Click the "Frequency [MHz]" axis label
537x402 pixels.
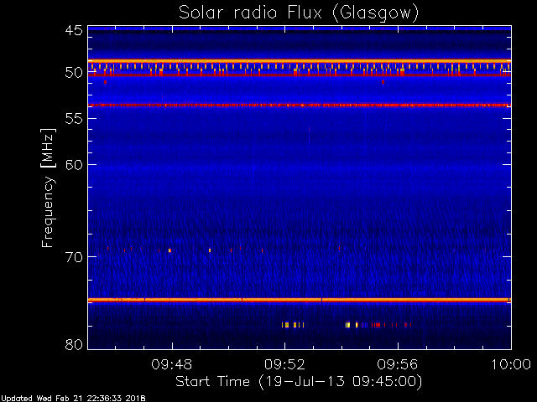tap(48, 188)
